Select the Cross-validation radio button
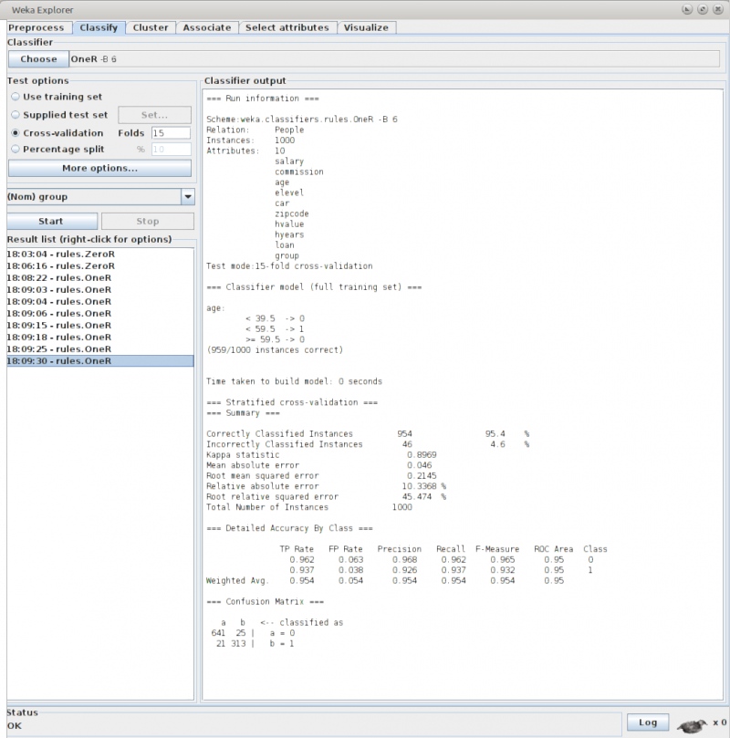 (57, 133)
